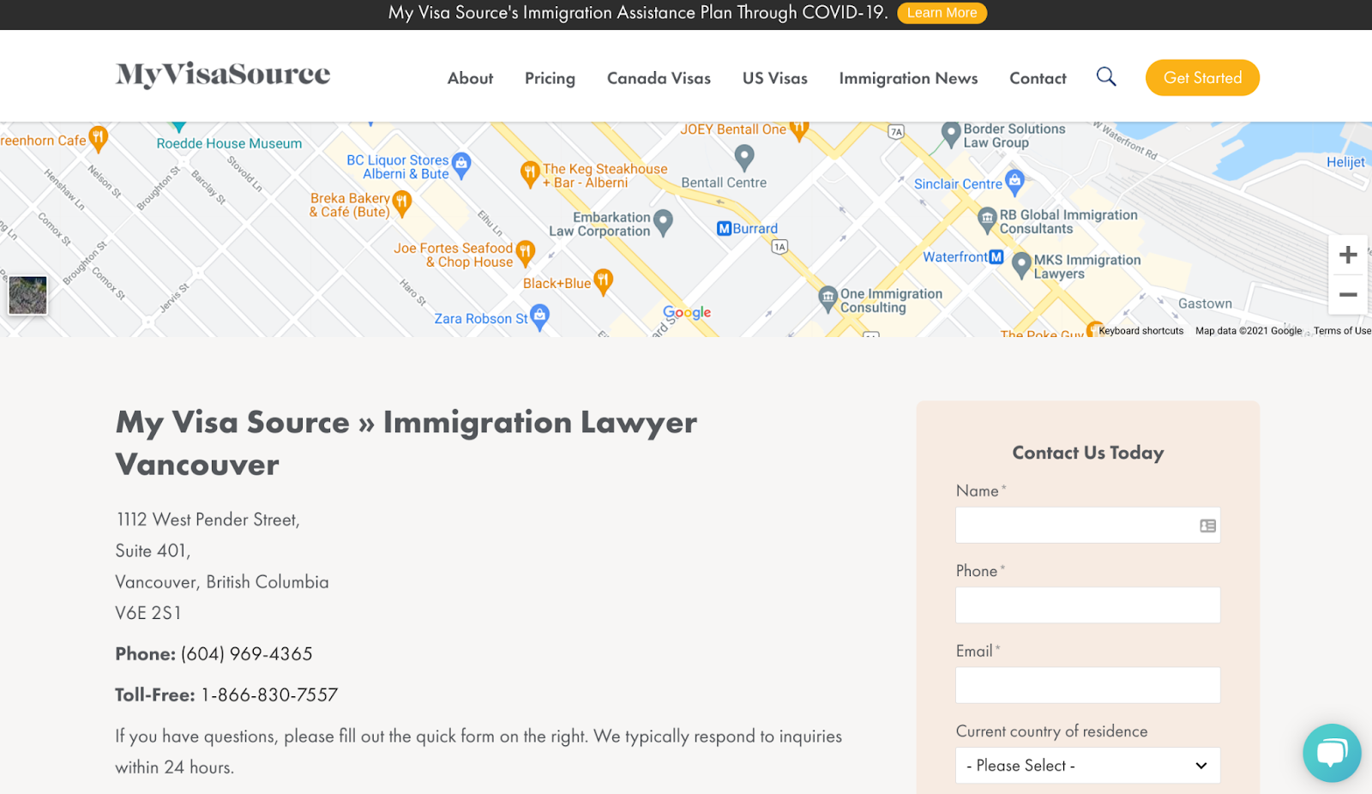Open the Current country of residence dropdown
This screenshot has width=1372, height=794.
point(1088,766)
